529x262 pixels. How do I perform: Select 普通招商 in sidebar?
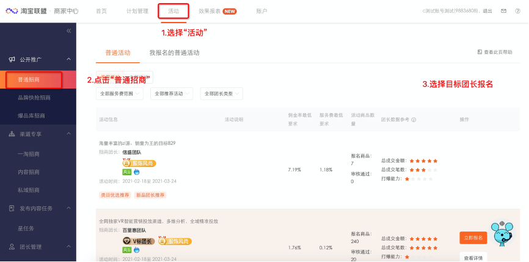click(38, 79)
